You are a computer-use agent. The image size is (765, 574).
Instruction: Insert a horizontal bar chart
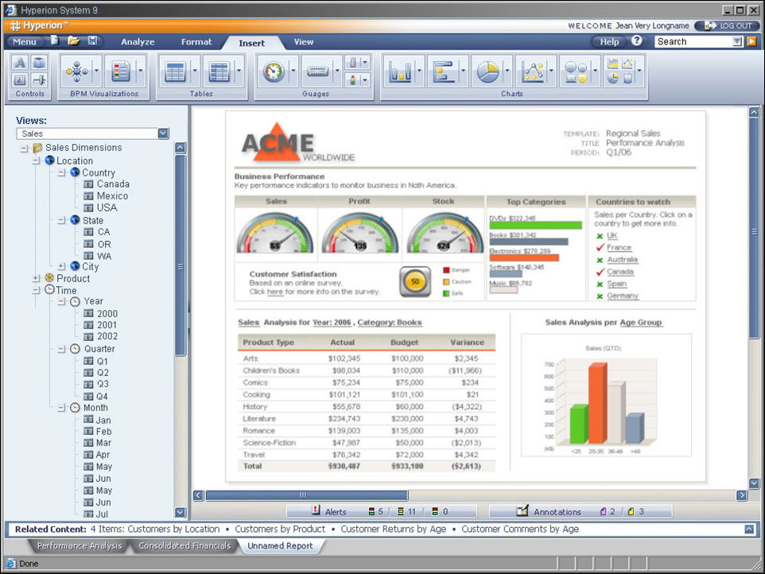(444, 72)
